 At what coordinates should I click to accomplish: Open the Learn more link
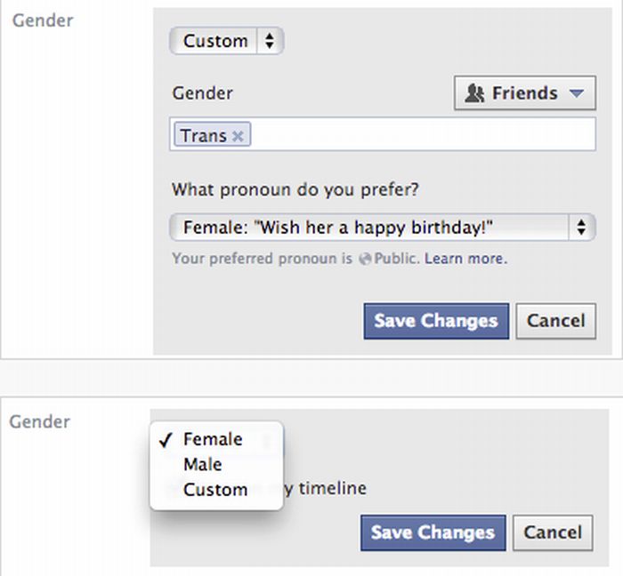click(465, 260)
